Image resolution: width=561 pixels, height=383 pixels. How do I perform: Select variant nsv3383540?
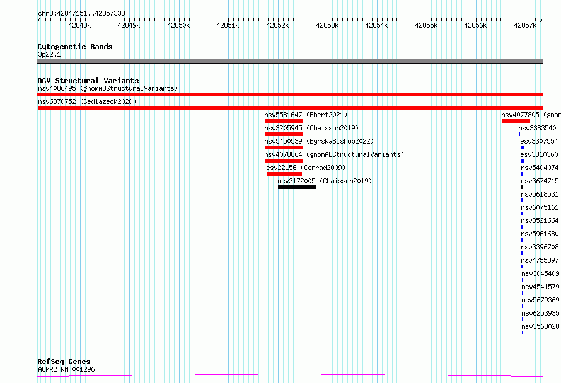tap(538, 128)
